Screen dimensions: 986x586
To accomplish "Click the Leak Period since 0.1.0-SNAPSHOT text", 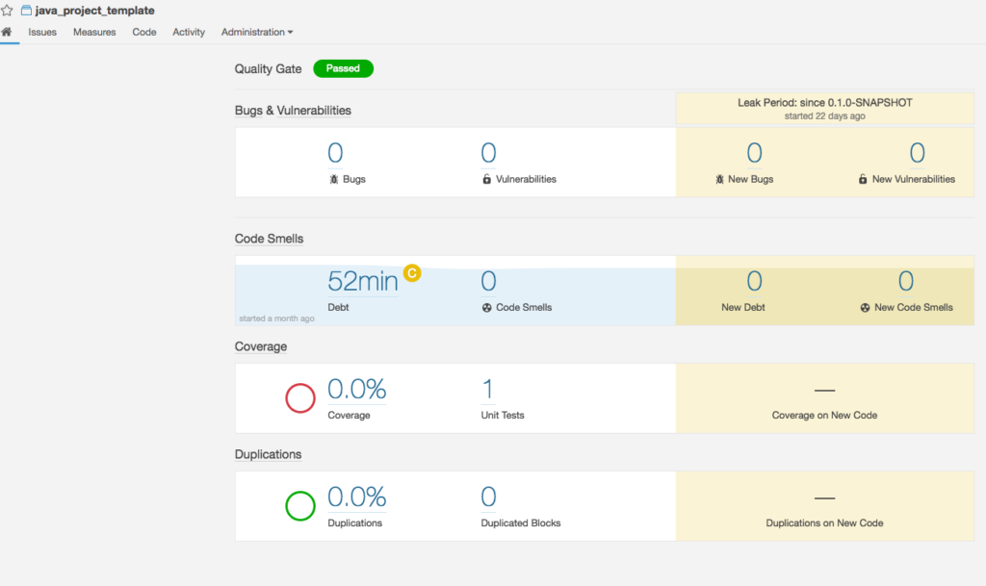I will (x=825, y=102).
